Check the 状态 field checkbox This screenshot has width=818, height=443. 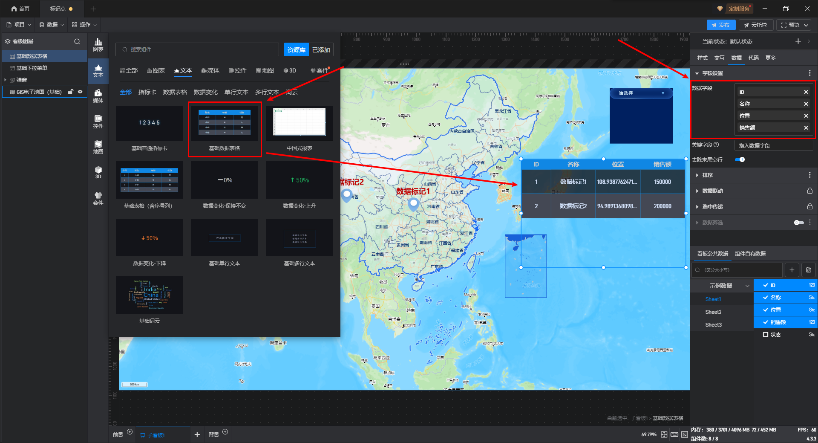[x=766, y=335]
